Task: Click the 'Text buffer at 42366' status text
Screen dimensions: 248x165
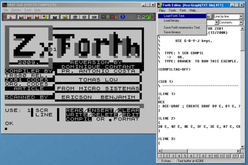Action: (x=191, y=161)
